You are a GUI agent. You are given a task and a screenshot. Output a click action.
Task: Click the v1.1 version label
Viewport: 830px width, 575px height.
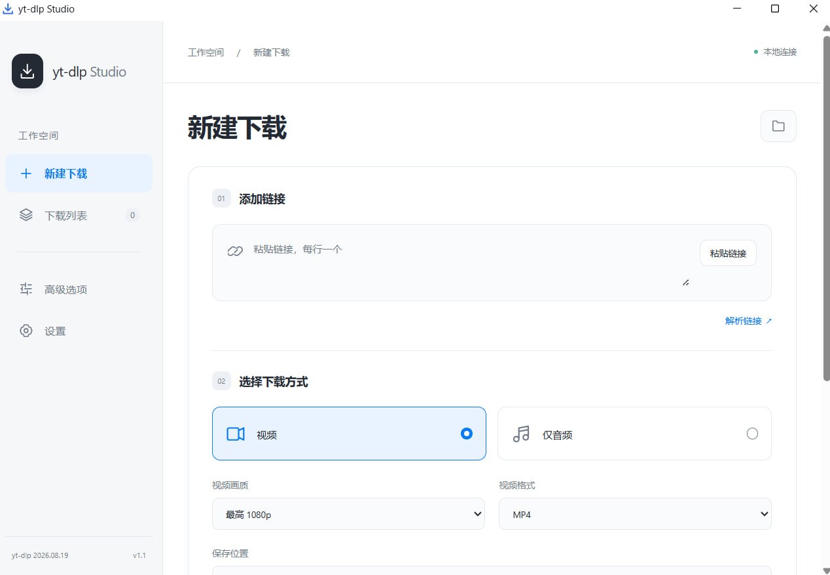click(139, 555)
